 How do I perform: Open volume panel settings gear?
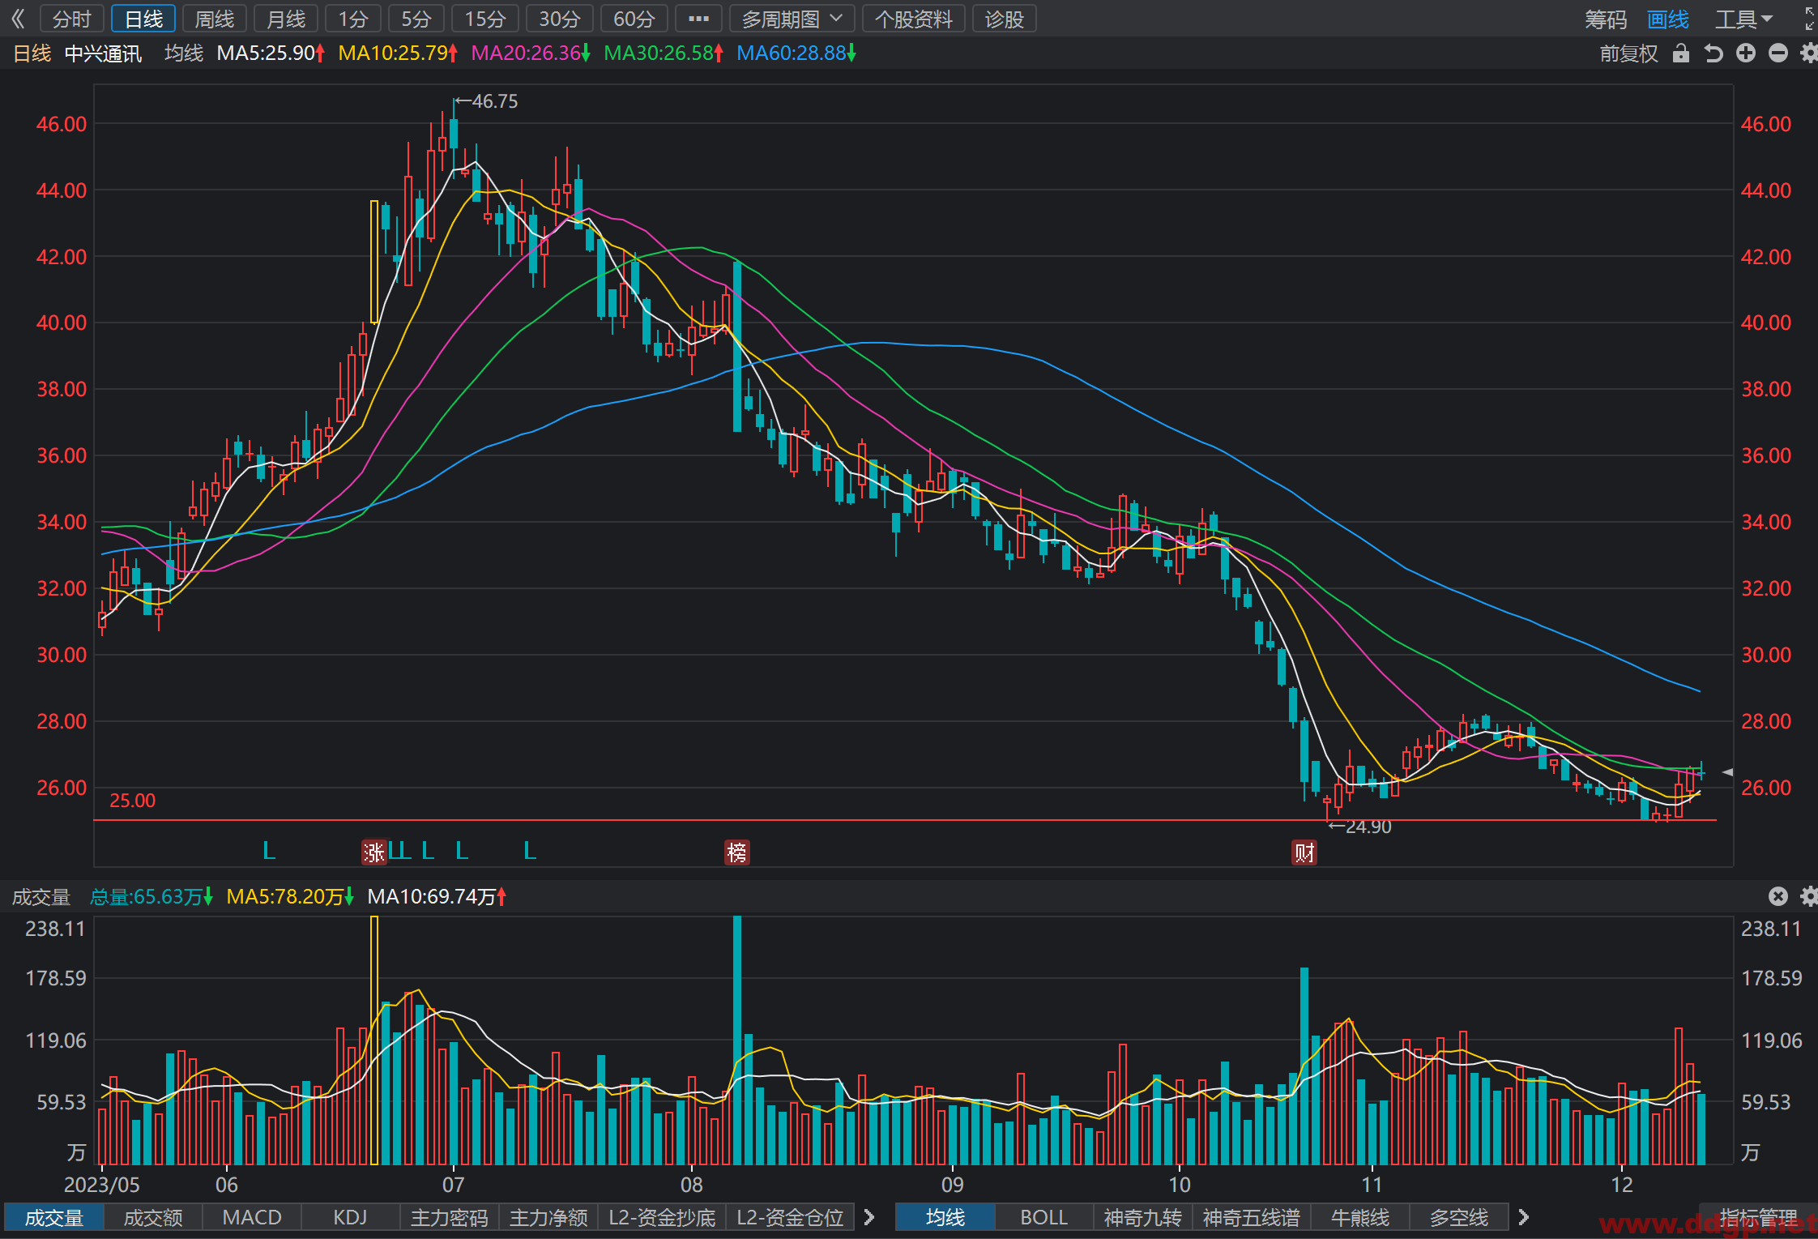1809,896
